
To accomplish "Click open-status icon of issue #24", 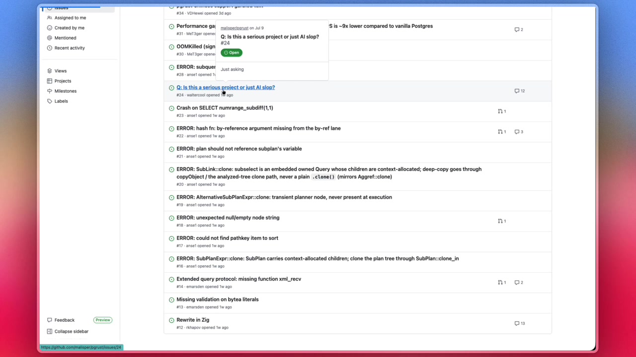I will click(x=171, y=88).
